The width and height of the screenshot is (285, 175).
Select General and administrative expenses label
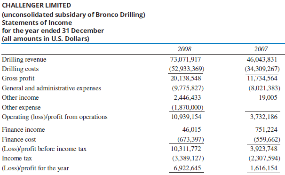pyautogui.click(x=51, y=88)
